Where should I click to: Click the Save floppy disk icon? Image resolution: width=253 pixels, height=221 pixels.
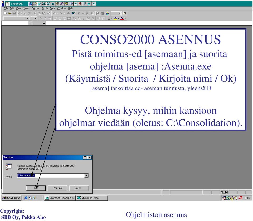[14, 13]
